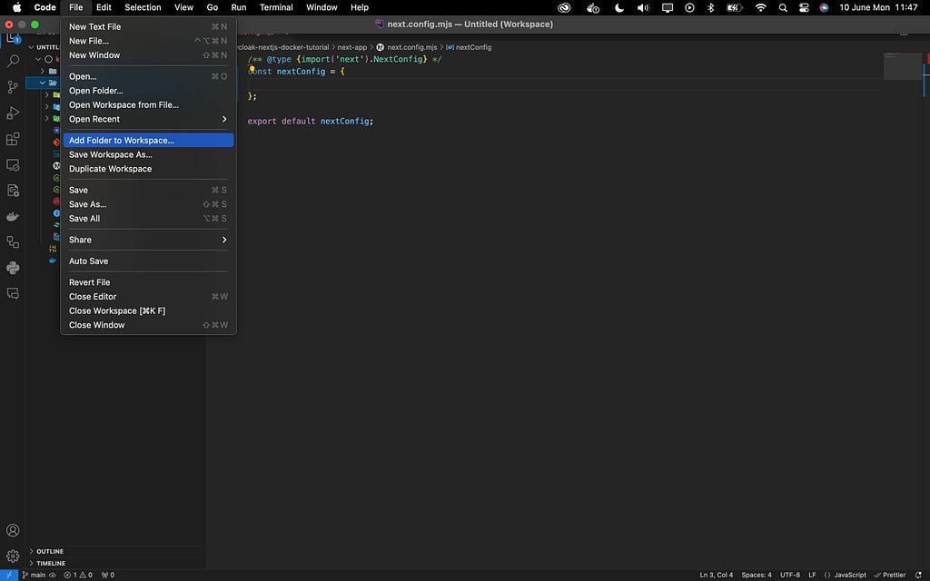Click empty line 3 inside nextConfig object

[x=567, y=84]
